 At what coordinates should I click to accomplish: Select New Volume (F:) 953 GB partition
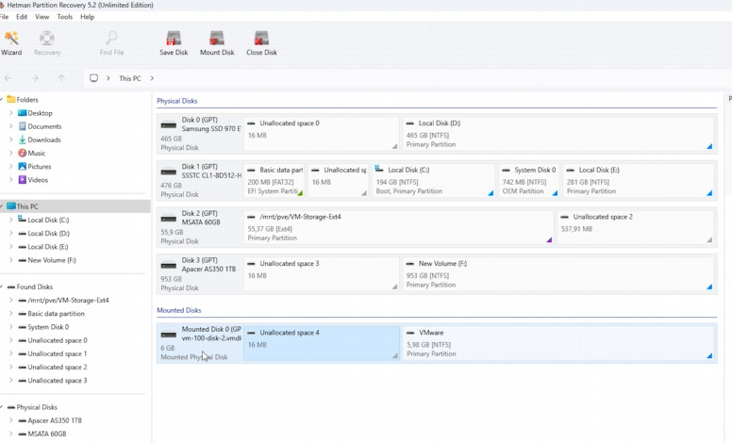558,274
